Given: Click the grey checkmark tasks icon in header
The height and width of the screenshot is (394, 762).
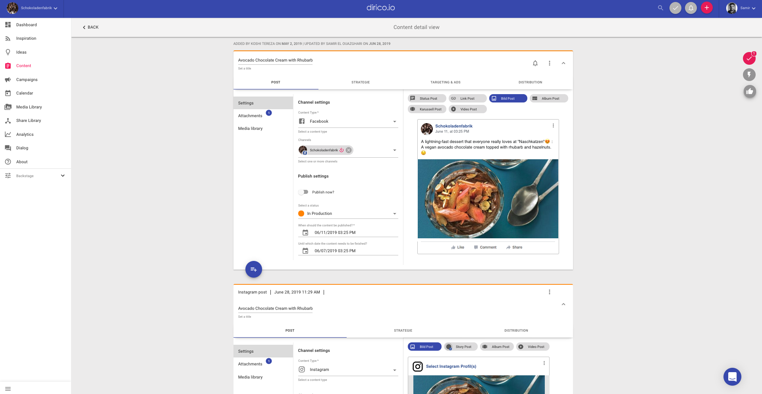Looking at the screenshot, I should click(x=675, y=8).
